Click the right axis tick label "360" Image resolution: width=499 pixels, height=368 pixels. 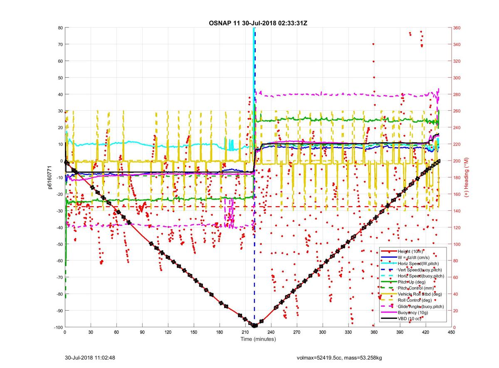coord(457,28)
